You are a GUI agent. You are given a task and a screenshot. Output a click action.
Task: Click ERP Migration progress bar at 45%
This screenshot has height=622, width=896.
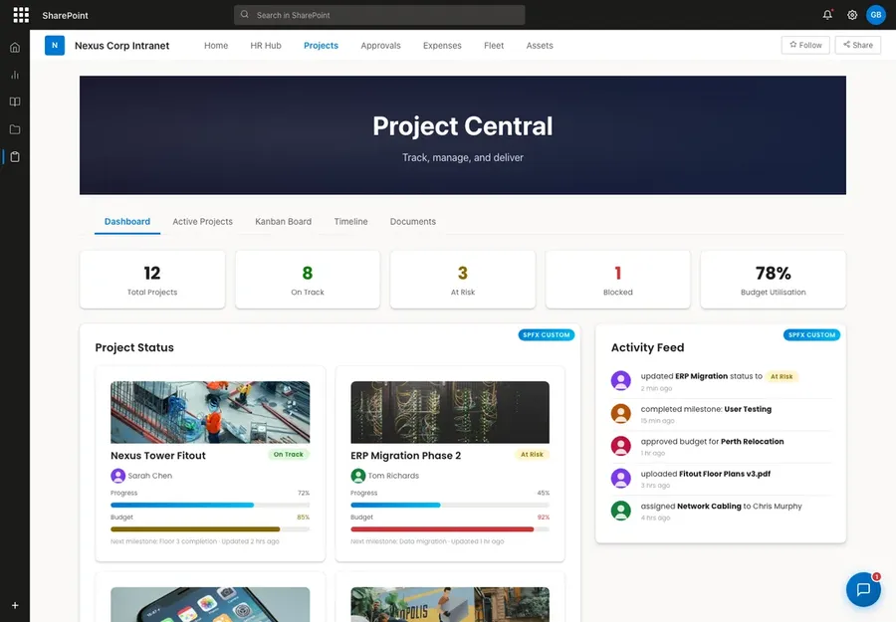(450, 505)
